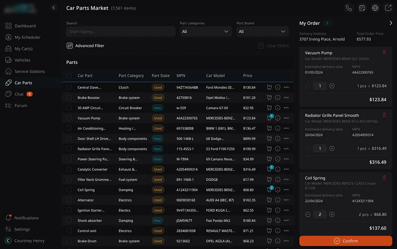
Task: Remove Radiator Grille Panel Smooth from order
Action: click(x=384, y=115)
